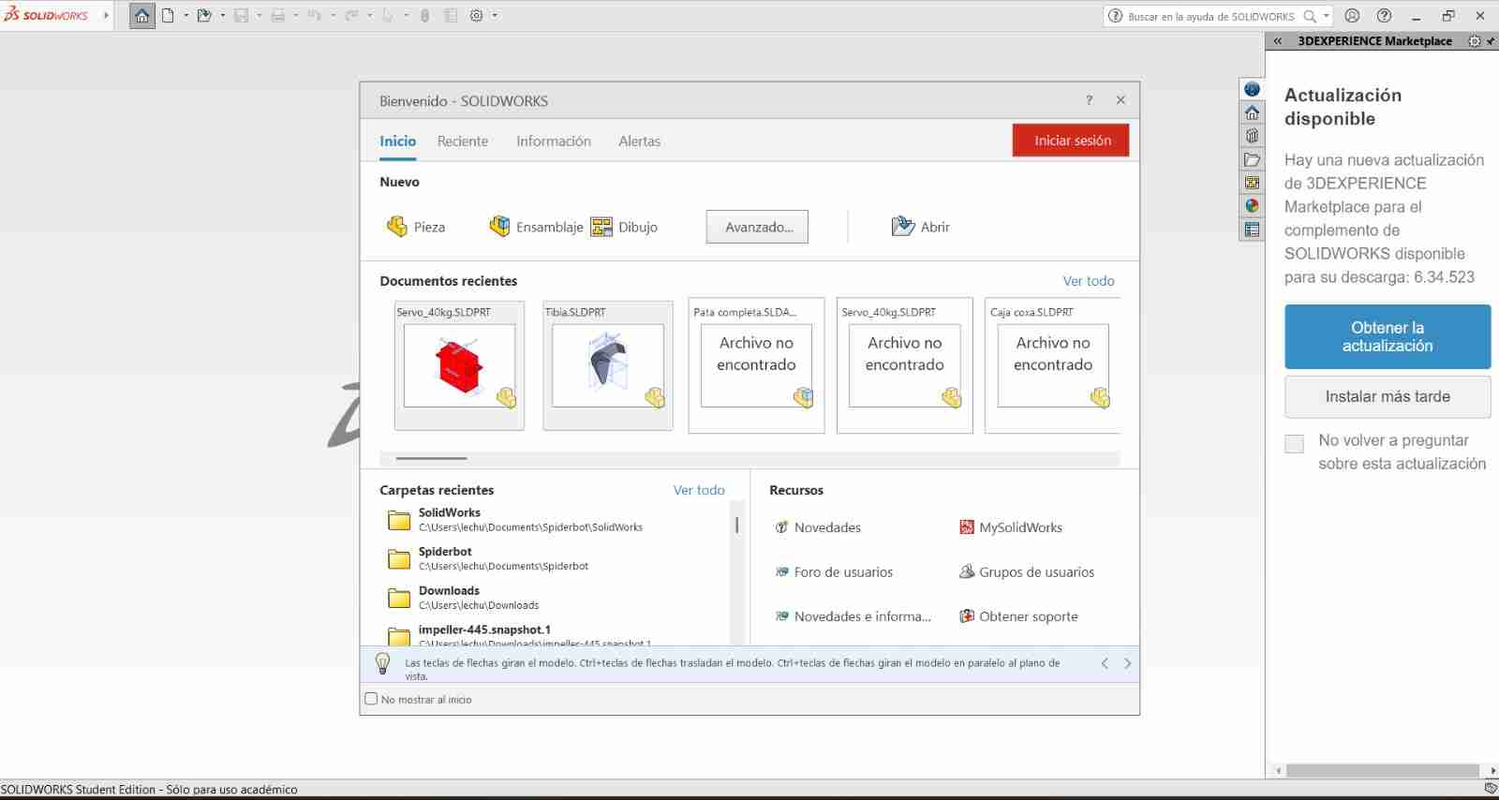Open the Custom Properties task pane tab
1499x800 pixels.
1252,230
